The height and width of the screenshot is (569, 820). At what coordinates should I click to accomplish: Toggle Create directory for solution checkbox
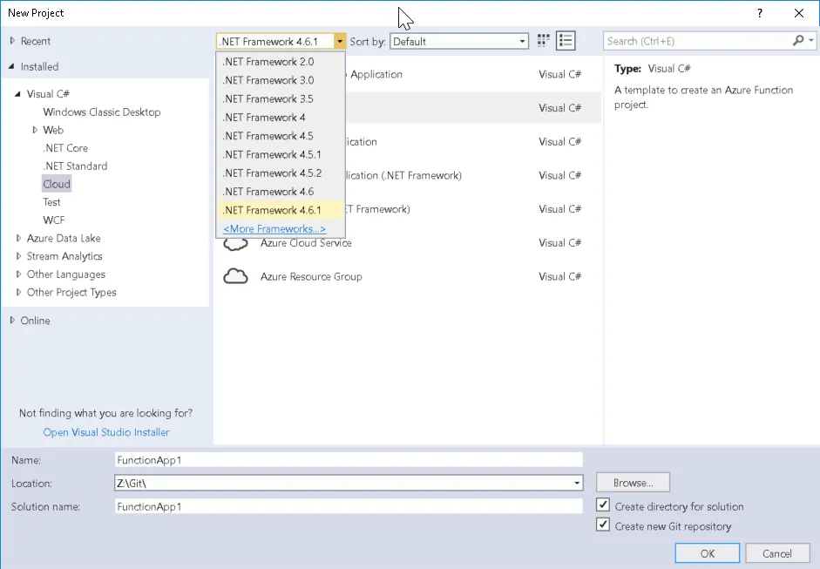click(x=603, y=505)
